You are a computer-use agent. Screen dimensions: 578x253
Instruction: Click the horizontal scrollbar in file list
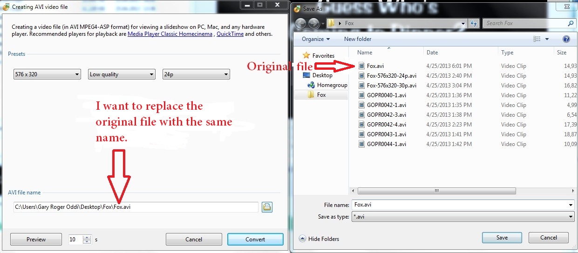tap(437, 191)
